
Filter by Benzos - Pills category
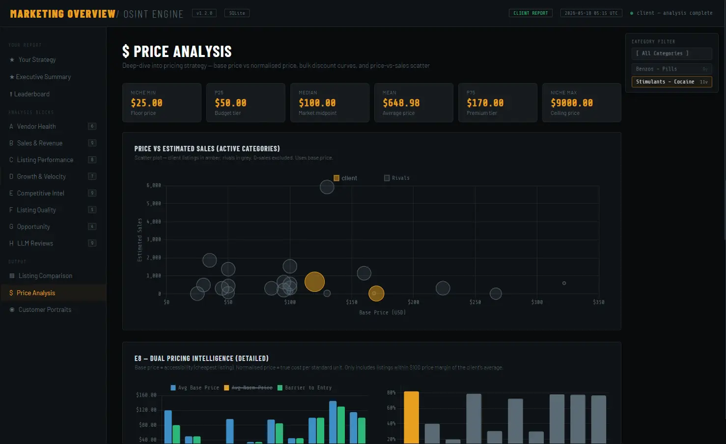pyautogui.click(x=671, y=69)
